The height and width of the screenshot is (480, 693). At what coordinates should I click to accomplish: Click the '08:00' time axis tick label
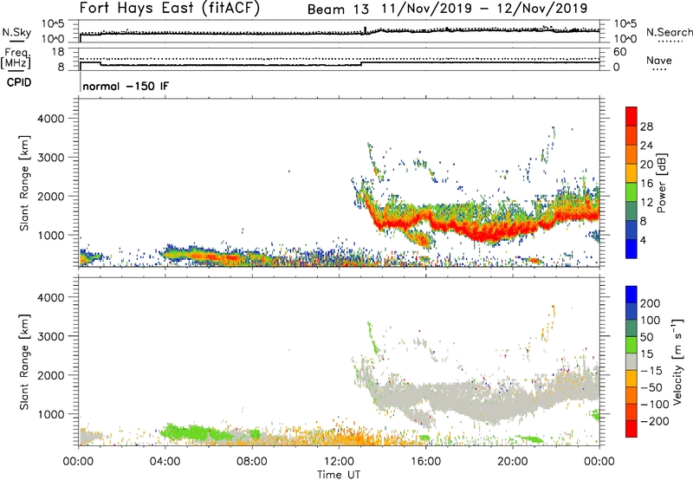[252, 461]
